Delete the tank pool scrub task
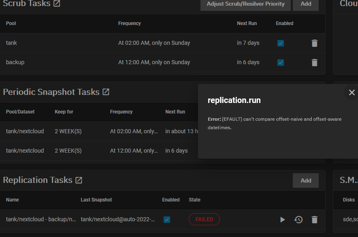This screenshot has width=358, height=237. pyautogui.click(x=314, y=43)
